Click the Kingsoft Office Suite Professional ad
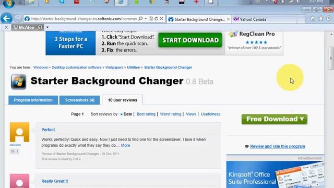 click(x=275, y=174)
